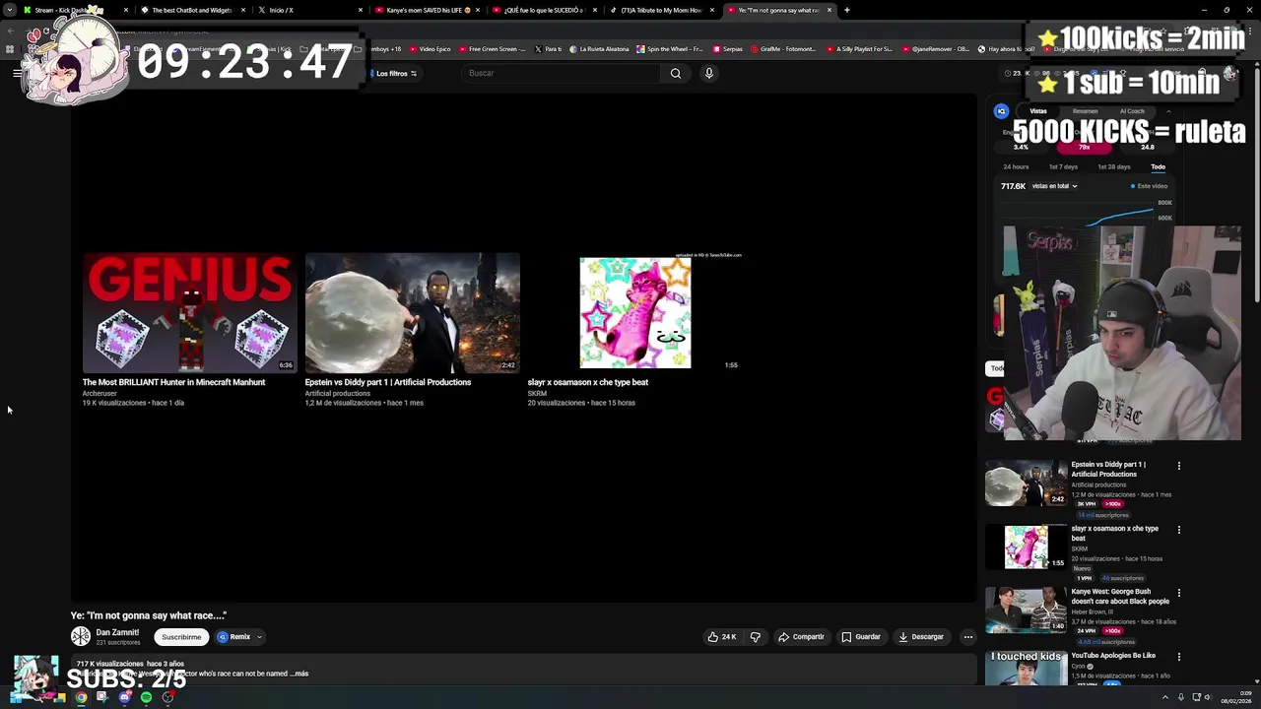This screenshot has width=1261, height=709.
Task: Expand the description with ...más link
Action: (x=299, y=674)
